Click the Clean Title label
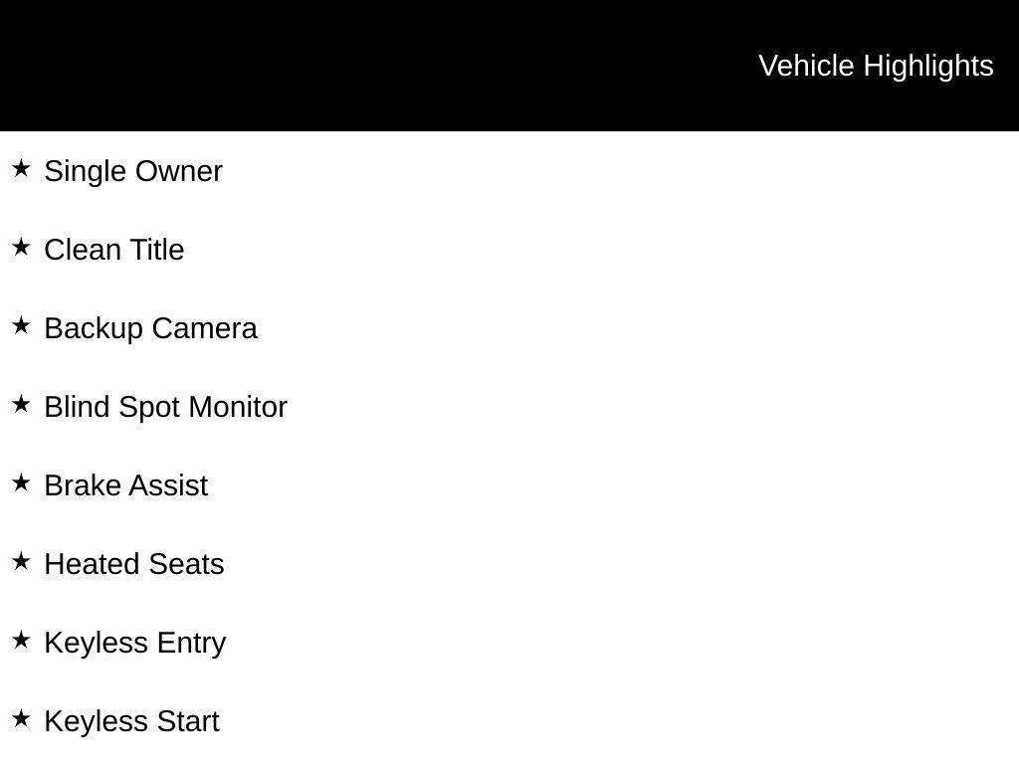 pos(114,250)
